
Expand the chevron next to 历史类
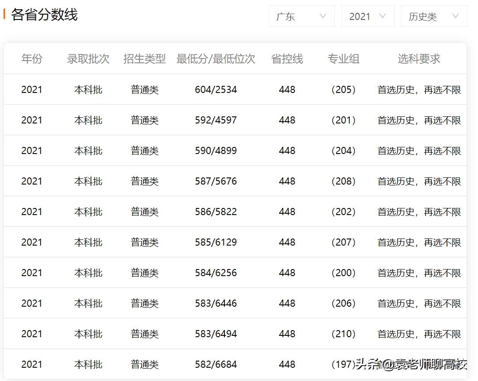(456, 16)
